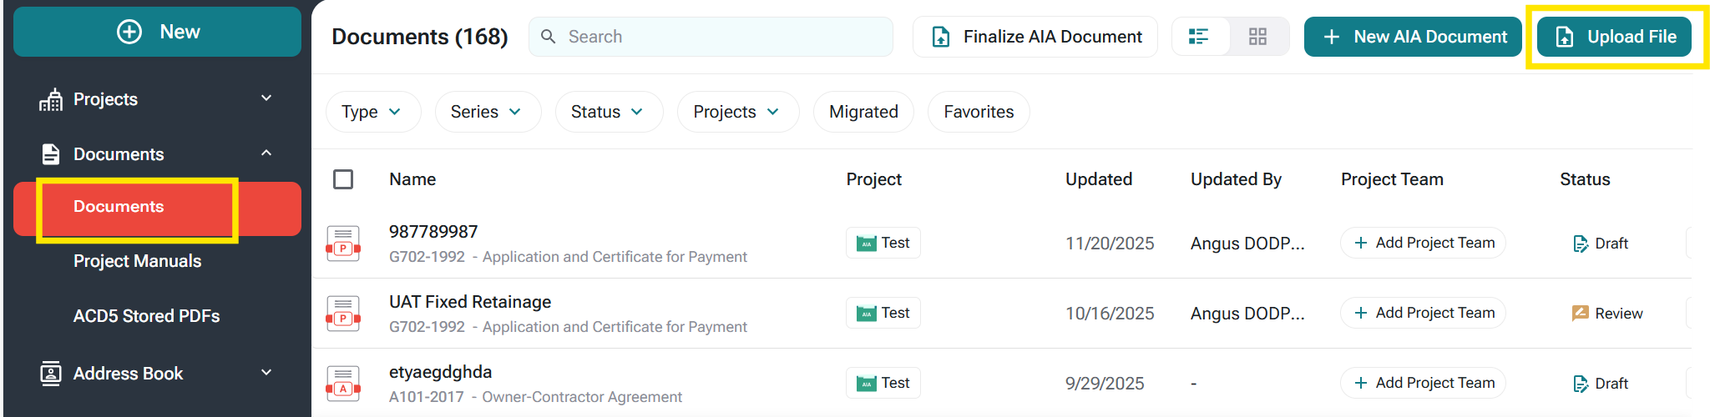Click the Draft status icon for 987789987
The width and height of the screenshot is (1710, 417).
pyautogui.click(x=1581, y=244)
